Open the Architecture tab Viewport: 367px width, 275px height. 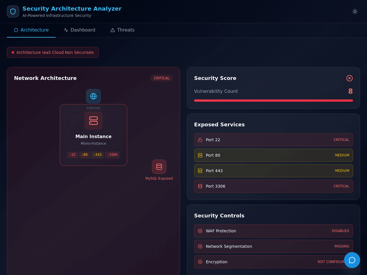(31, 30)
